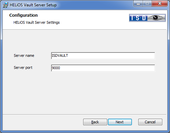Viewport: 170px width, 133px height.
Task: Click the empty gray dialog body area
Action: coord(85,93)
